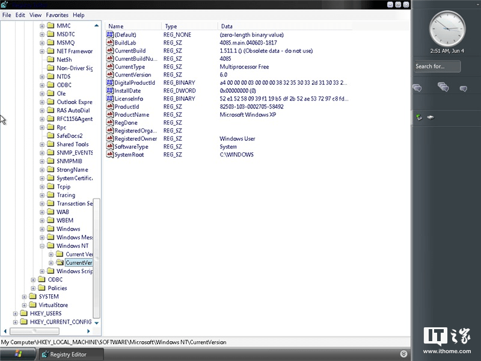Select the SafeDocs2 folder icon

51,135
